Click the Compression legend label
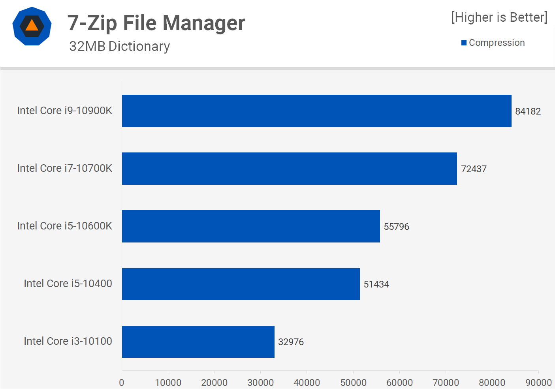Screen dimensions: 555x389 497,43
